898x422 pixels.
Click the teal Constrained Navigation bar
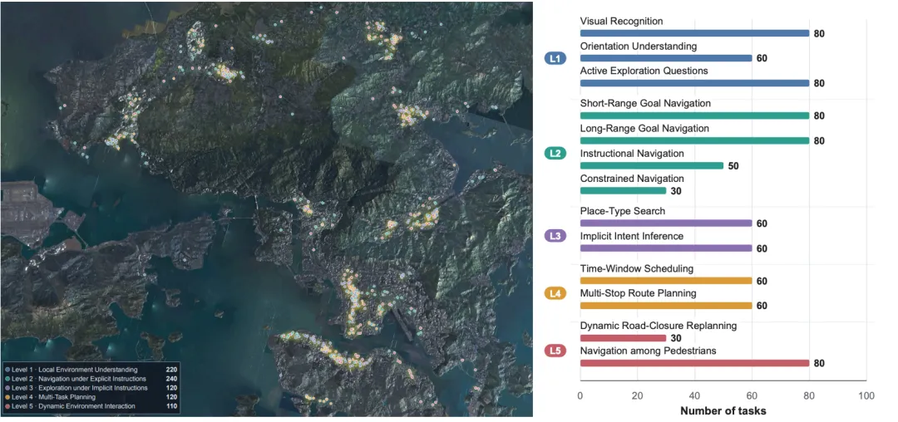tap(623, 190)
